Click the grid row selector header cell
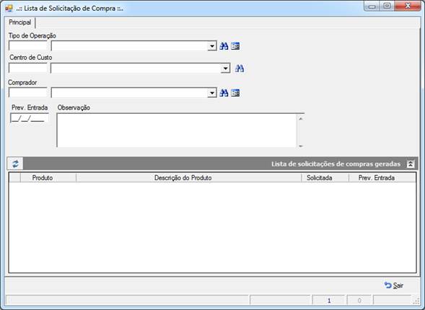 pyautogui.click(x=14, y=178)
